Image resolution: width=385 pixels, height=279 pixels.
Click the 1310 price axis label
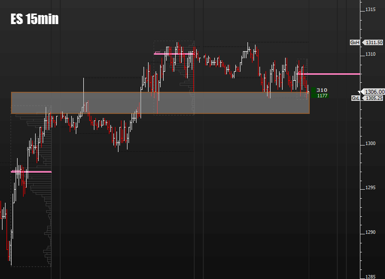[x=370, y=54]
